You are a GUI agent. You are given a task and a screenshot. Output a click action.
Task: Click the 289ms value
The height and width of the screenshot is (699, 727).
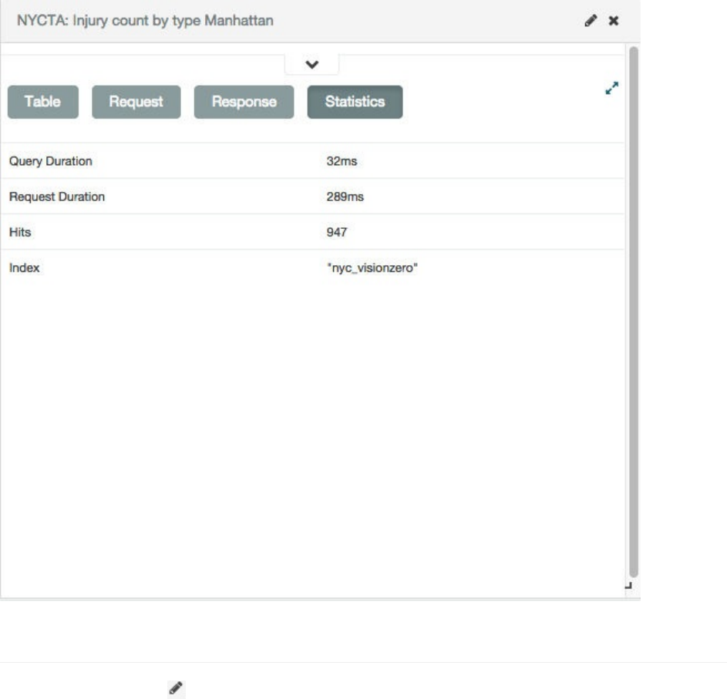345,197
